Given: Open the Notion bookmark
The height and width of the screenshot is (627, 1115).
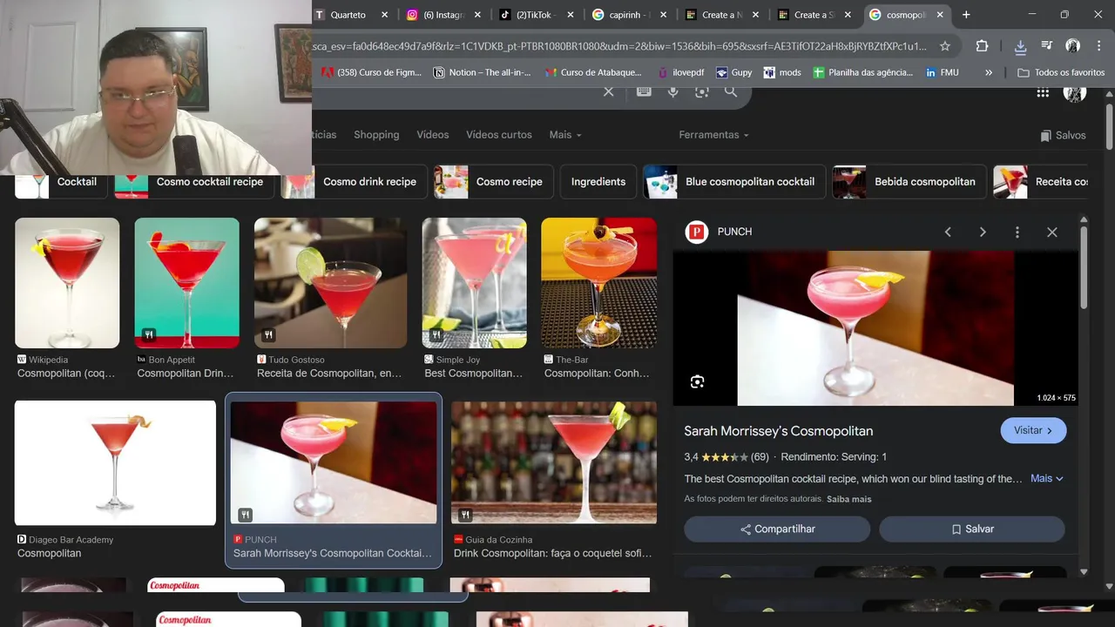Looking at the screenshot, I should coord(483,72).
